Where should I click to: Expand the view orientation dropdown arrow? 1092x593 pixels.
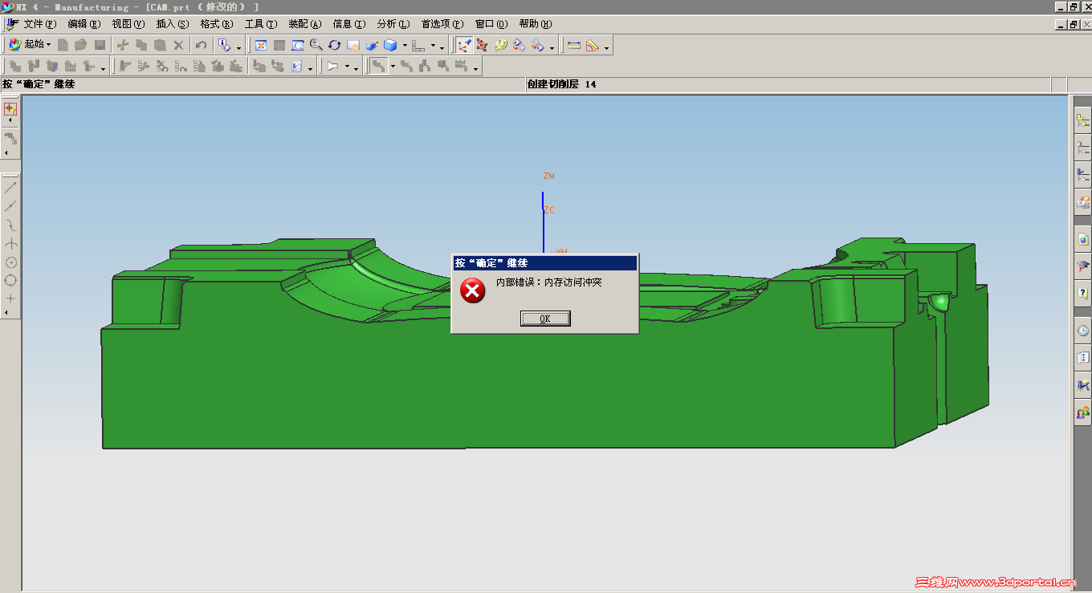(433, 46)
